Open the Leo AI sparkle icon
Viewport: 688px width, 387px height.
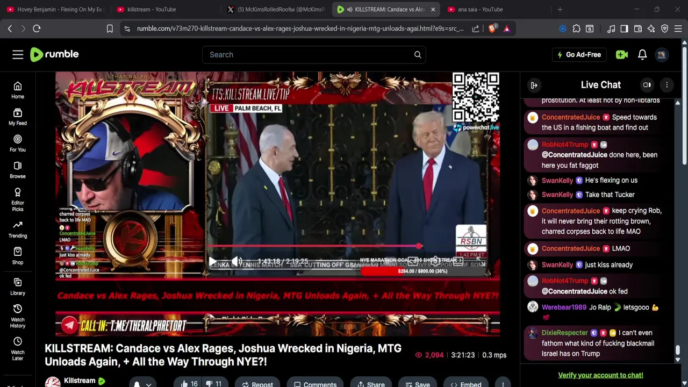(651, 28)
